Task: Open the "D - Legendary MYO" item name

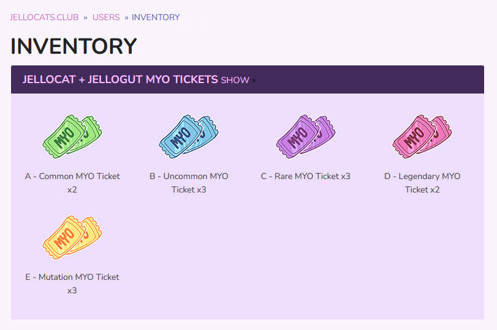Action: tap(422, 176)
